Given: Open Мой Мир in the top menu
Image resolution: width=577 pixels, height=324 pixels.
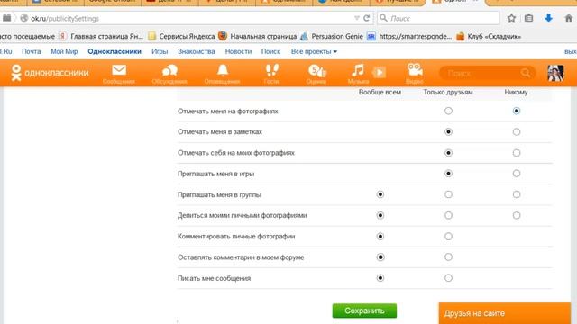Looking at the screenshot, I should pos(64,52).
